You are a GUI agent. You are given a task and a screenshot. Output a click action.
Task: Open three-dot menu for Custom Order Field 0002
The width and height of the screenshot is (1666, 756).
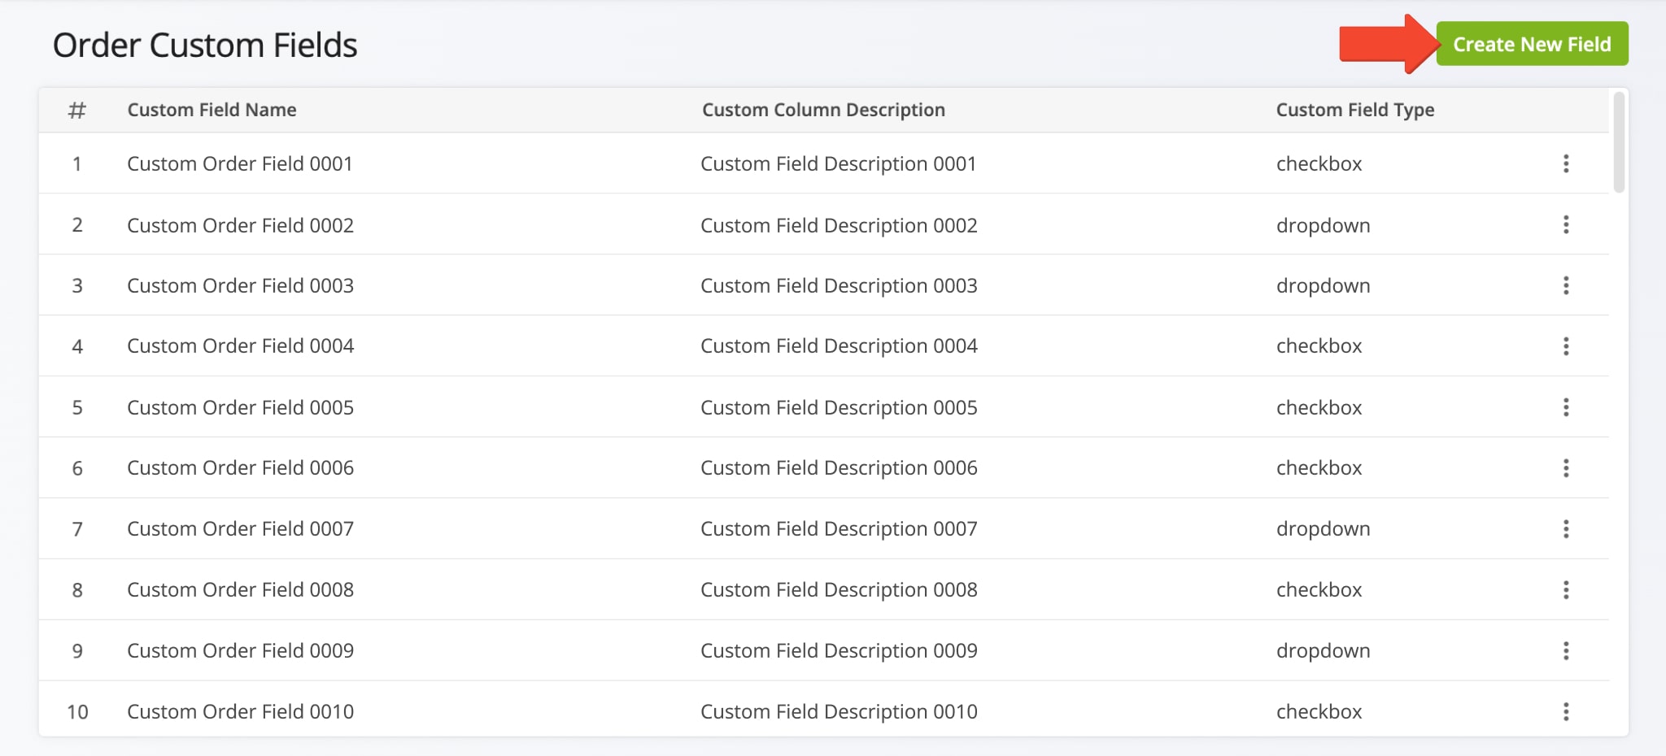pyautogui.click(x=1566, y=224)
